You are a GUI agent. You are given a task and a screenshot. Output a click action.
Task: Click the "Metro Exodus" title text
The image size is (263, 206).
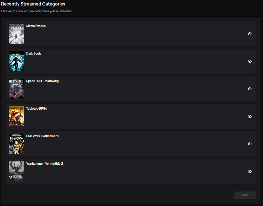pos(36,26)
